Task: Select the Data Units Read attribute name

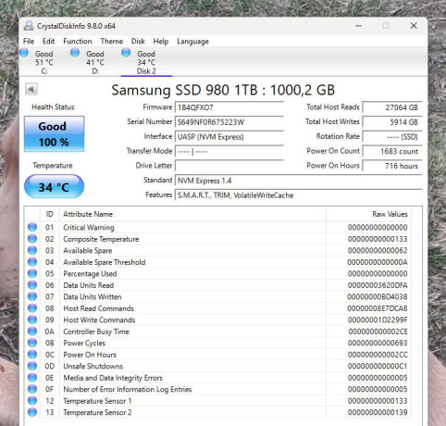Action: coord(89,285)
